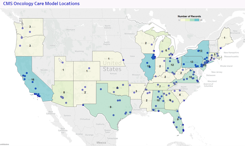Click the Rhode Island callout label
245x146 pixels.
pyautogui.click(x=226, y=66)
